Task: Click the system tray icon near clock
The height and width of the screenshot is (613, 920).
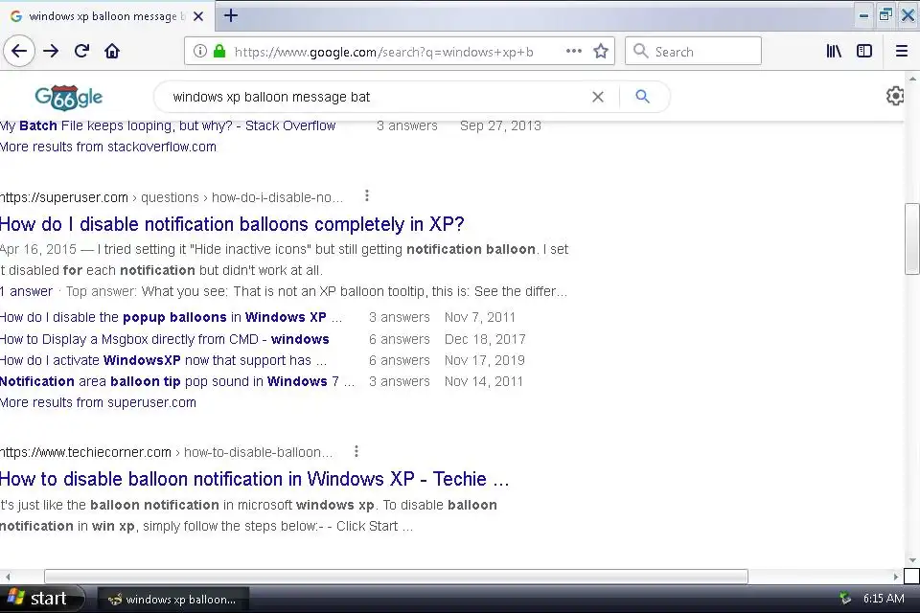Action: pos(845,599)
